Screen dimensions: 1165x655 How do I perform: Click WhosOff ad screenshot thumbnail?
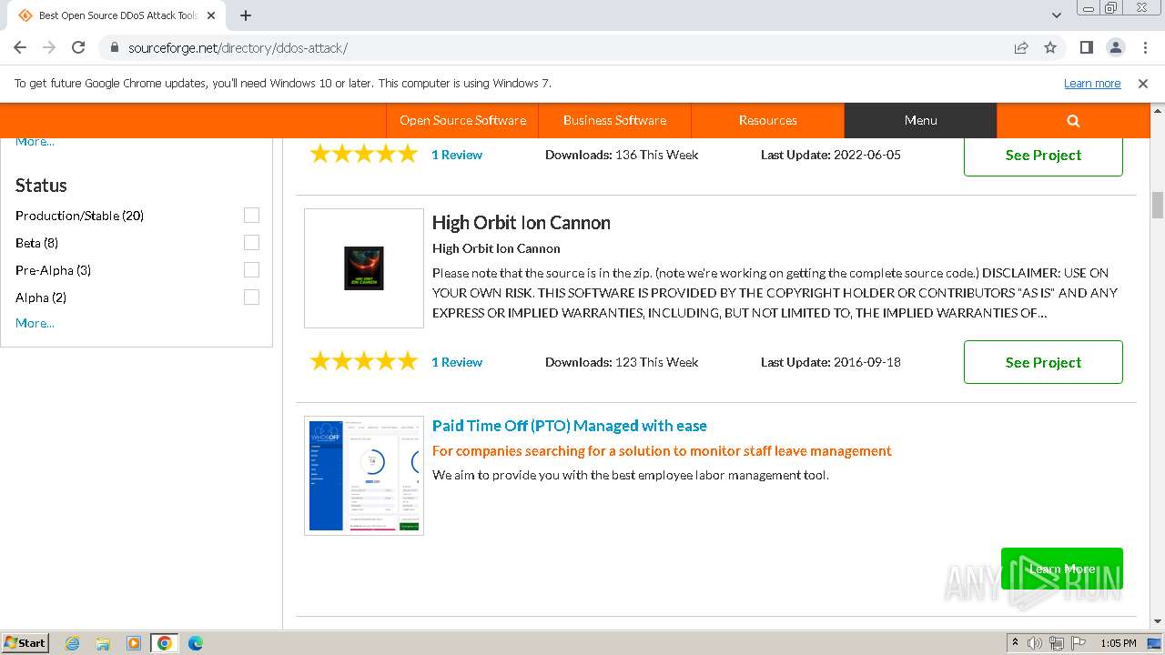tap(364, 476)
